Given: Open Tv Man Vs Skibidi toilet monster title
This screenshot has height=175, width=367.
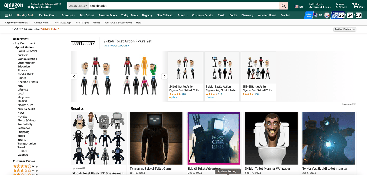Looking at the screenshot, I should (325, 169).
